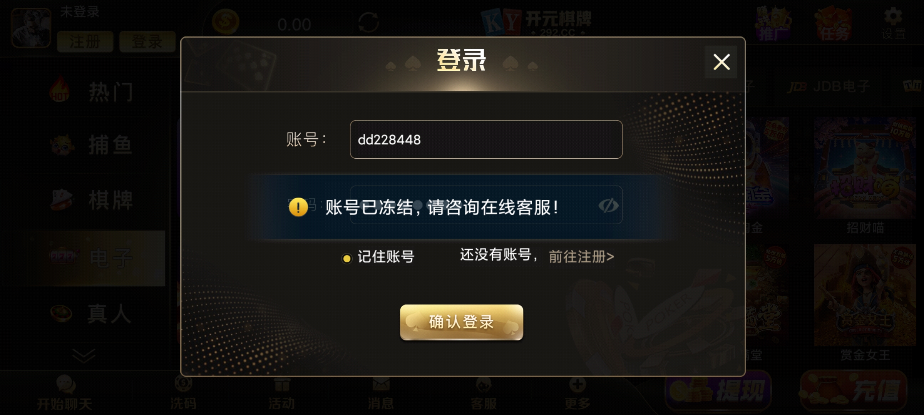Screen dimensions: 924x415
Task: Follow the 前往注册 link
Action: point(581,256)
